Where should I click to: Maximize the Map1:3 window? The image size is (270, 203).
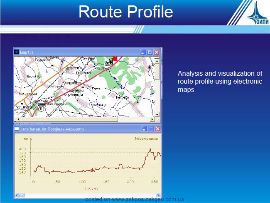(150, 52)
